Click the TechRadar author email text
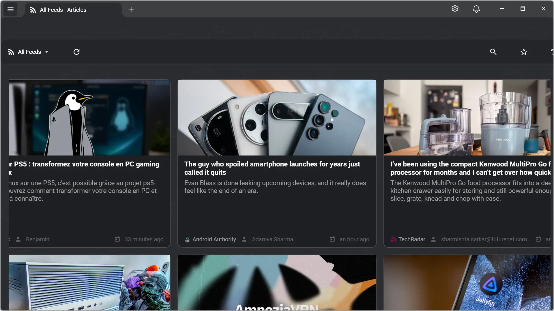This screenshot has height=311, width=554. coord(486,239)
